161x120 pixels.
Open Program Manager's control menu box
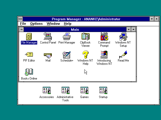(20, 19)
